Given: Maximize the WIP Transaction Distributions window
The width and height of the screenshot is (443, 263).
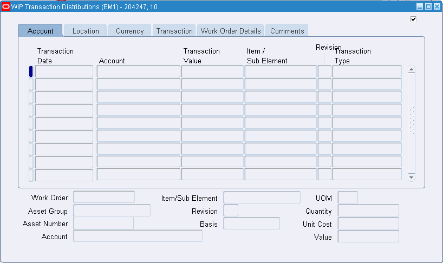Looking at the screenshot, I should pyautogui.click(x=428, y=6).
